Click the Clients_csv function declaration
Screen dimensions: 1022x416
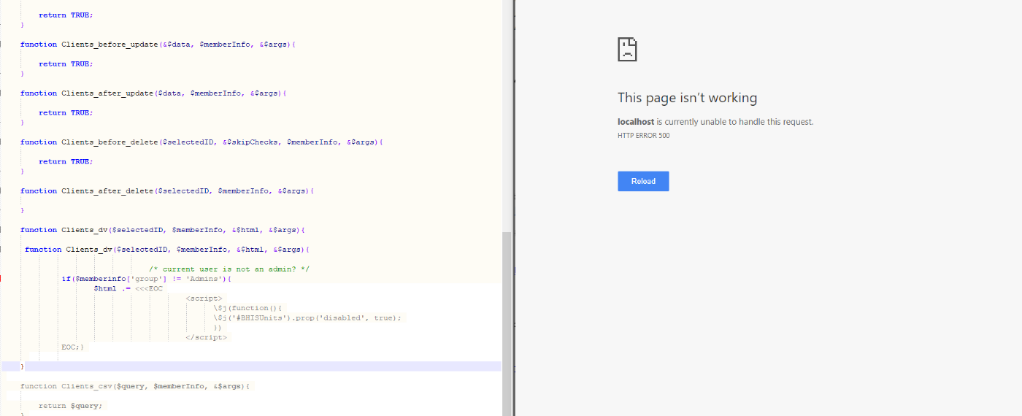135,386
